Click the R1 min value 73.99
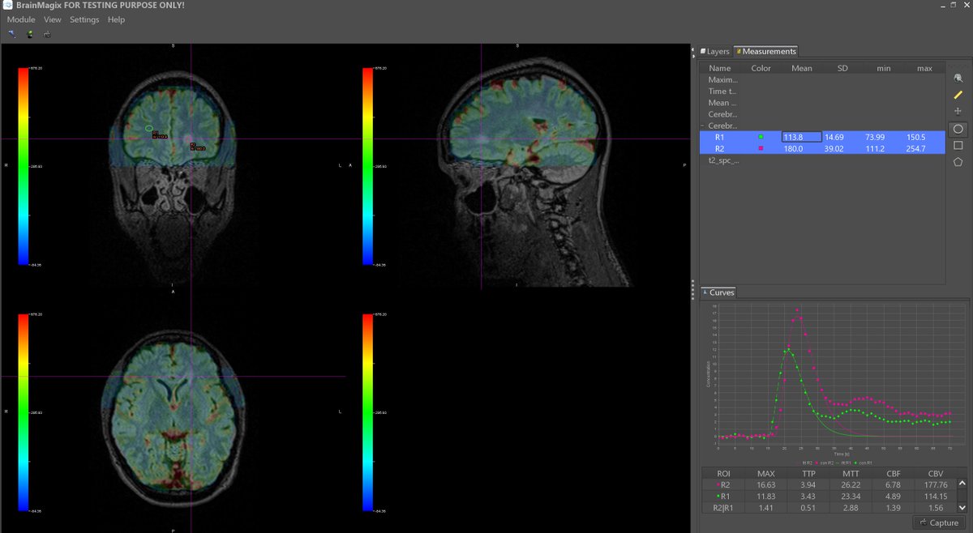Image resolution: width=973 pixels, height=533 pixels. 875,138
